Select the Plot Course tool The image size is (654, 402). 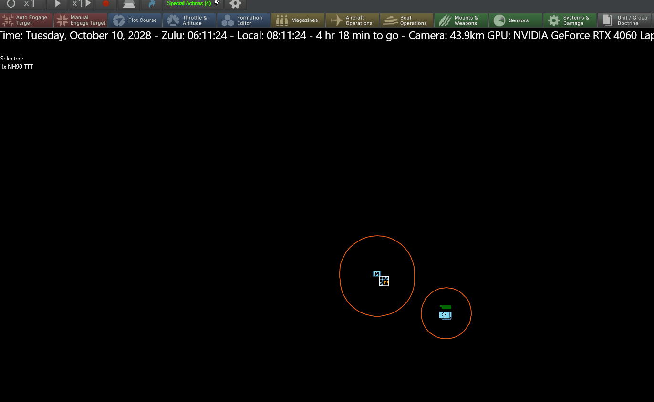[x=135, y=20]
